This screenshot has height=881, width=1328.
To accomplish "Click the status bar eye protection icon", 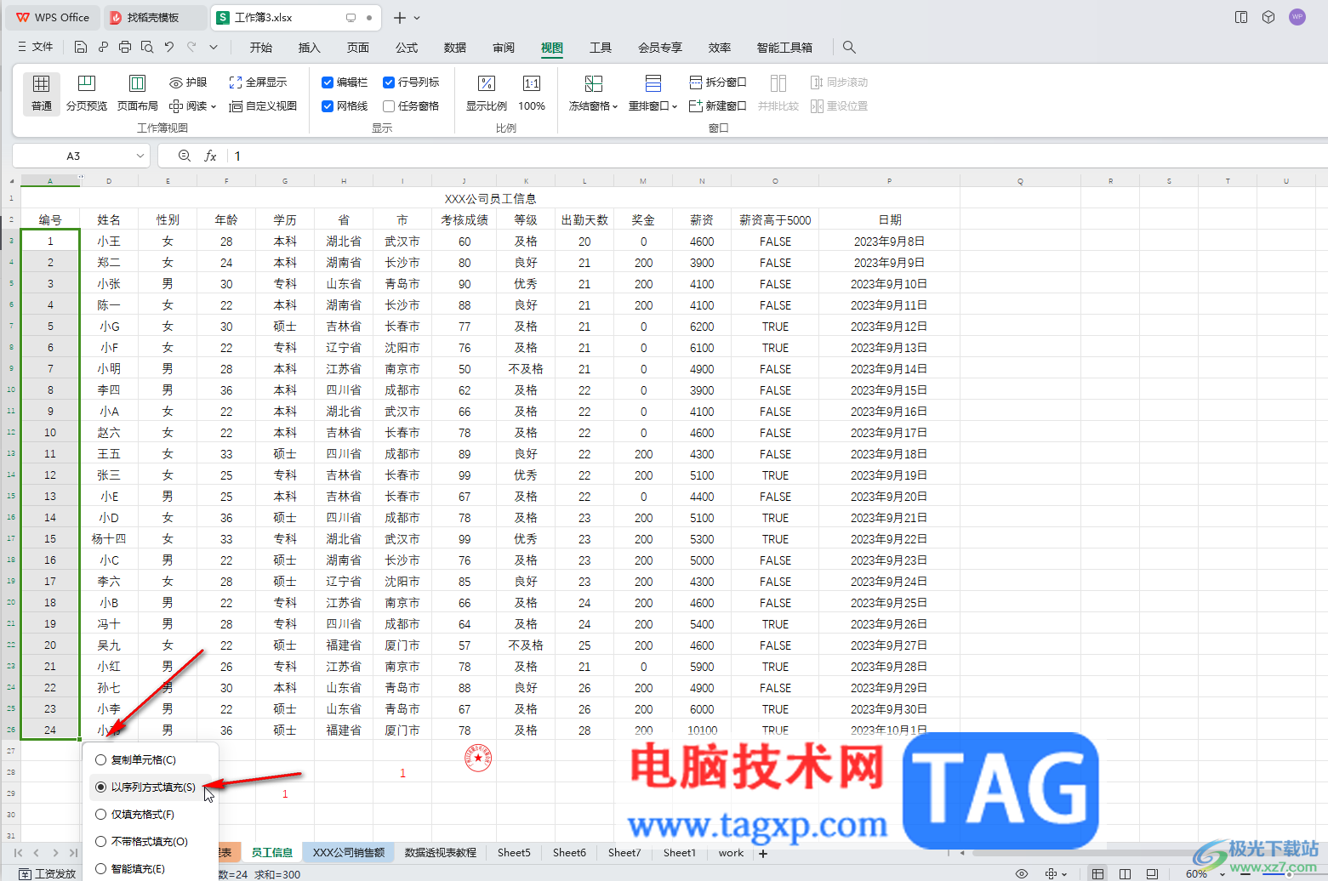I will 1022,873.
